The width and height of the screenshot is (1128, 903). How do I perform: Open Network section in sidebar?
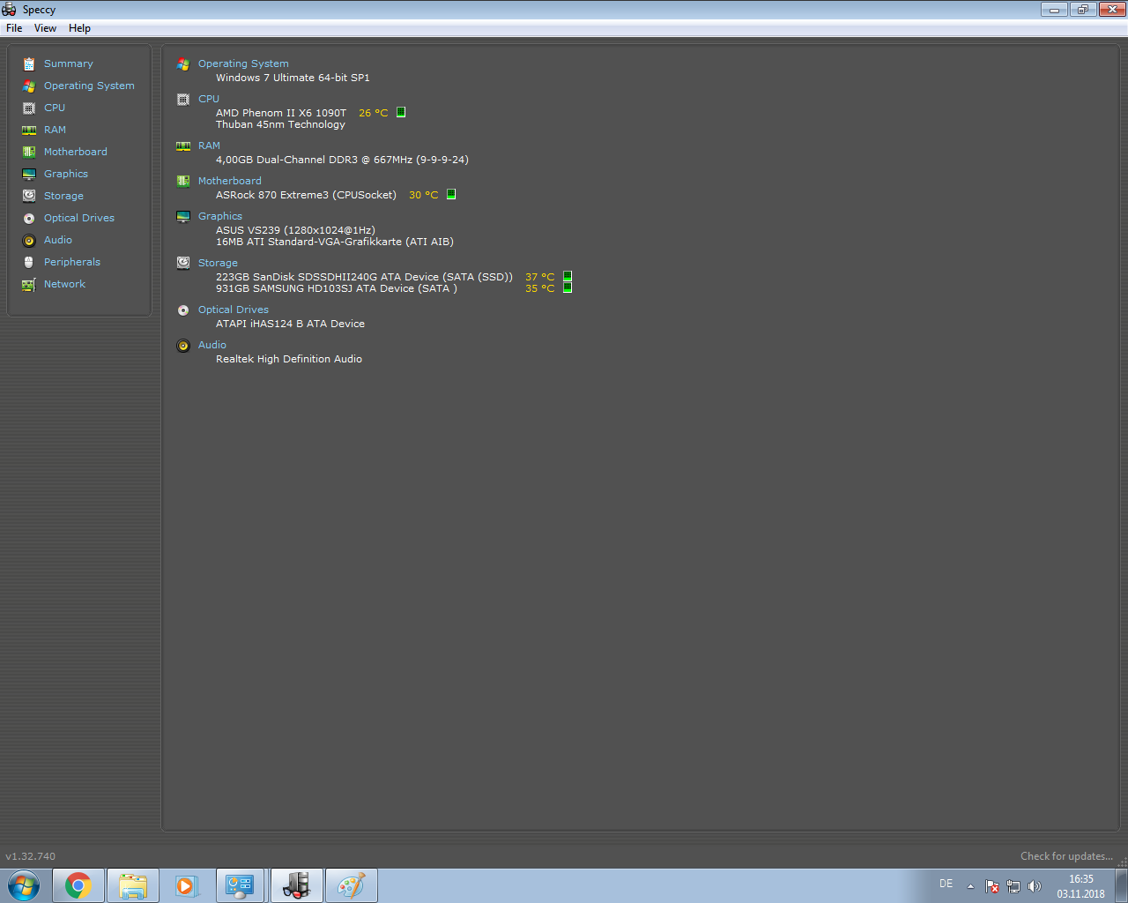[64, 284]
